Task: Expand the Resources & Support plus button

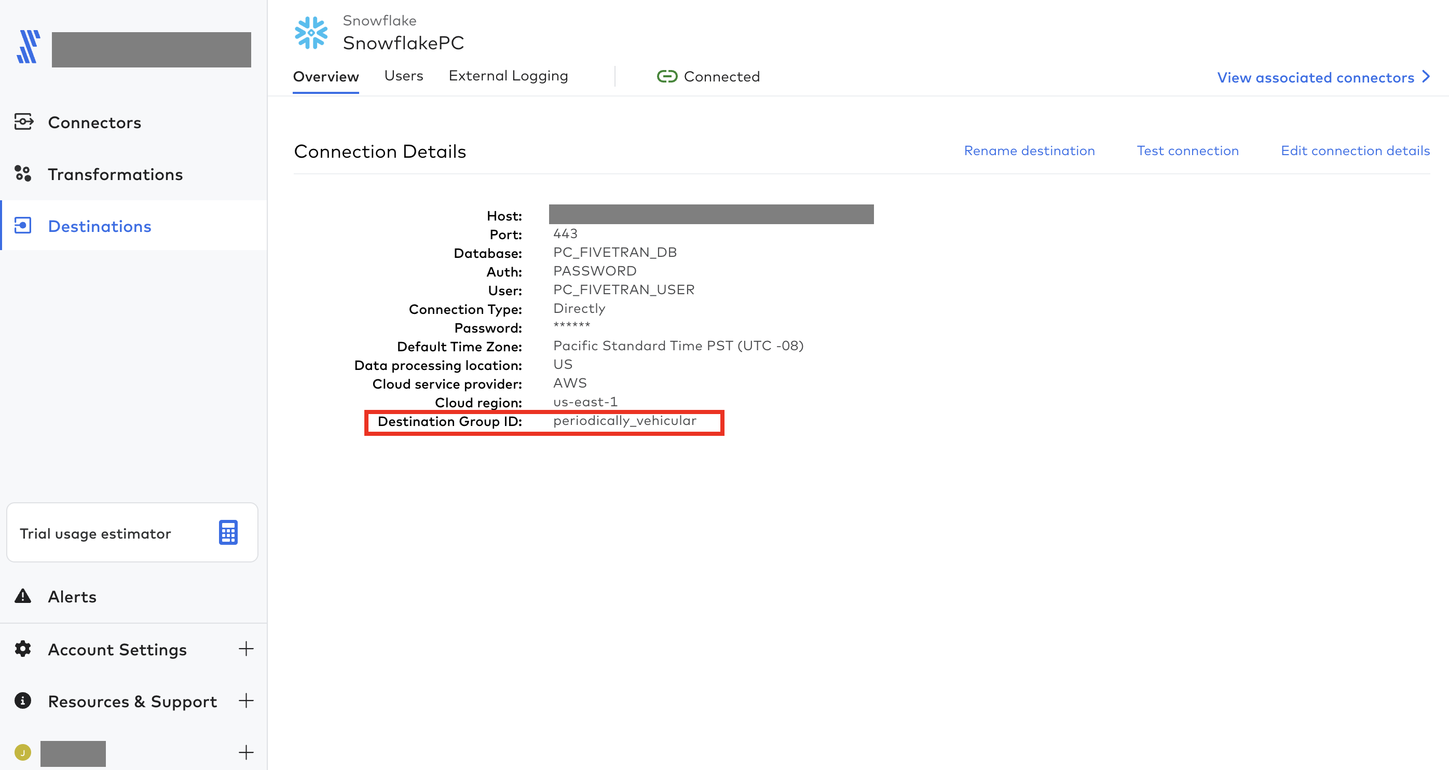Action: (x=246, y=700)
